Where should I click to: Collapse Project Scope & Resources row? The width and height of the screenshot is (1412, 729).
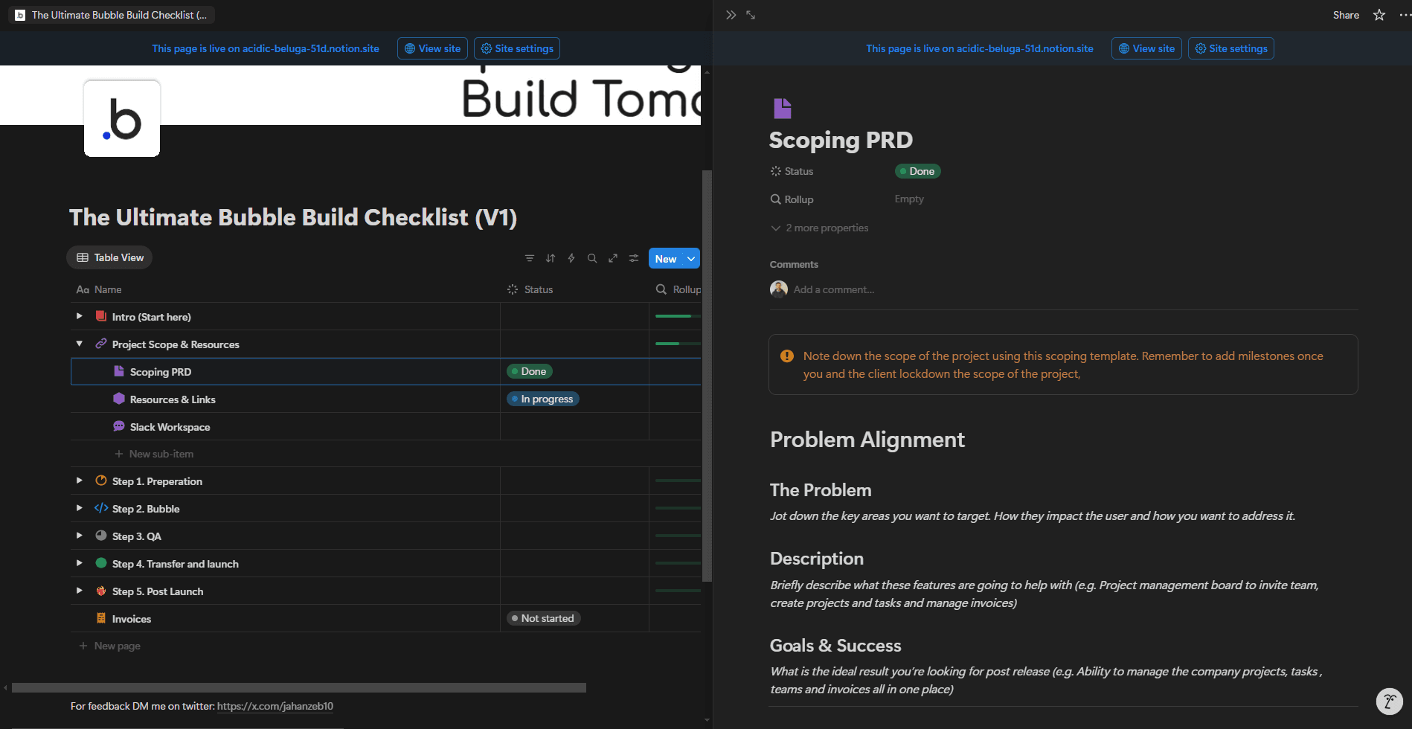pyautogui.click(x=80, y=344)
